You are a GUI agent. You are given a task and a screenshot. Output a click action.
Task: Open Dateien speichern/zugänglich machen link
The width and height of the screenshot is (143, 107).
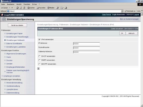pyautogui.click(x=18, y=71)
